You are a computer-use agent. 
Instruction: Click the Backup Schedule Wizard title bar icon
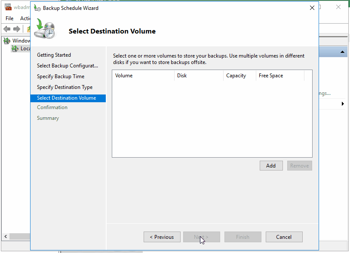pyautogui.click(x=37, y=8)
